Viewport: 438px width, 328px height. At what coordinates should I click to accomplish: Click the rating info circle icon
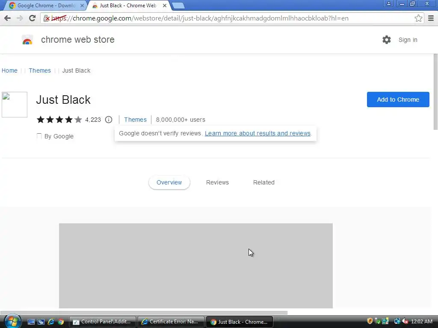[109, 120]
